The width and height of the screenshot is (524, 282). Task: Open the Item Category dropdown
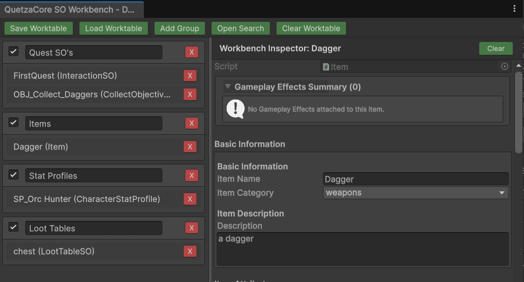pyautogui.click(x=416, y=193)
